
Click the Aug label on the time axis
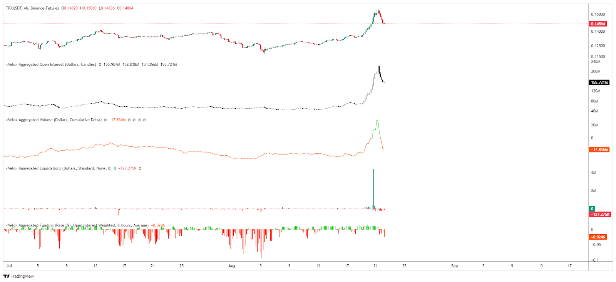click(x=232, y=266)
